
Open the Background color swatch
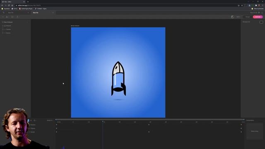click(x=261, y=22)
